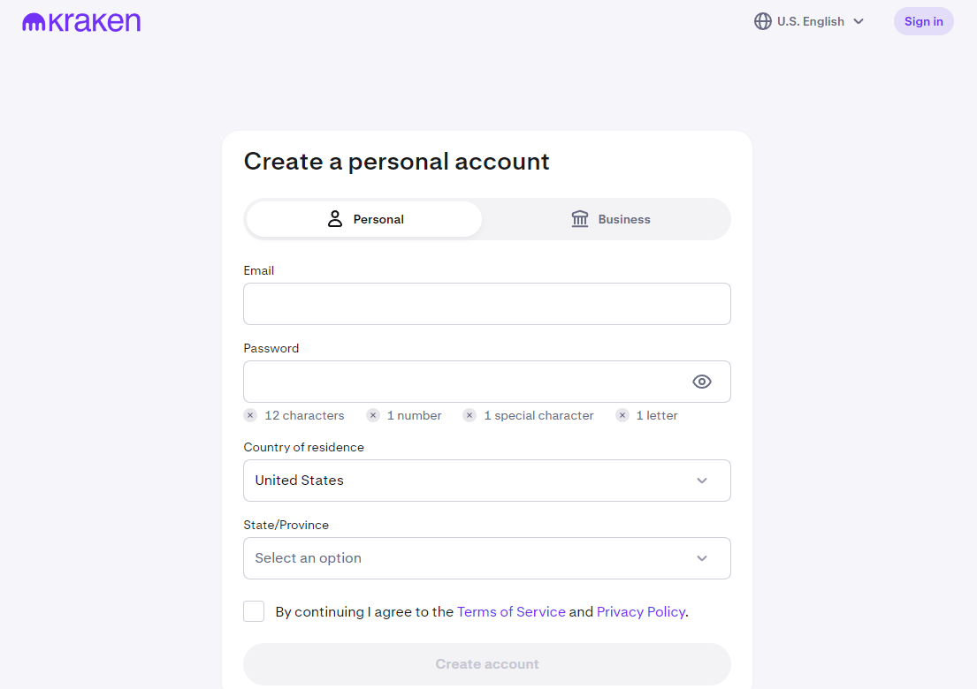
Task: Toggle password visibility eye icon
Action: pos(701,382)
